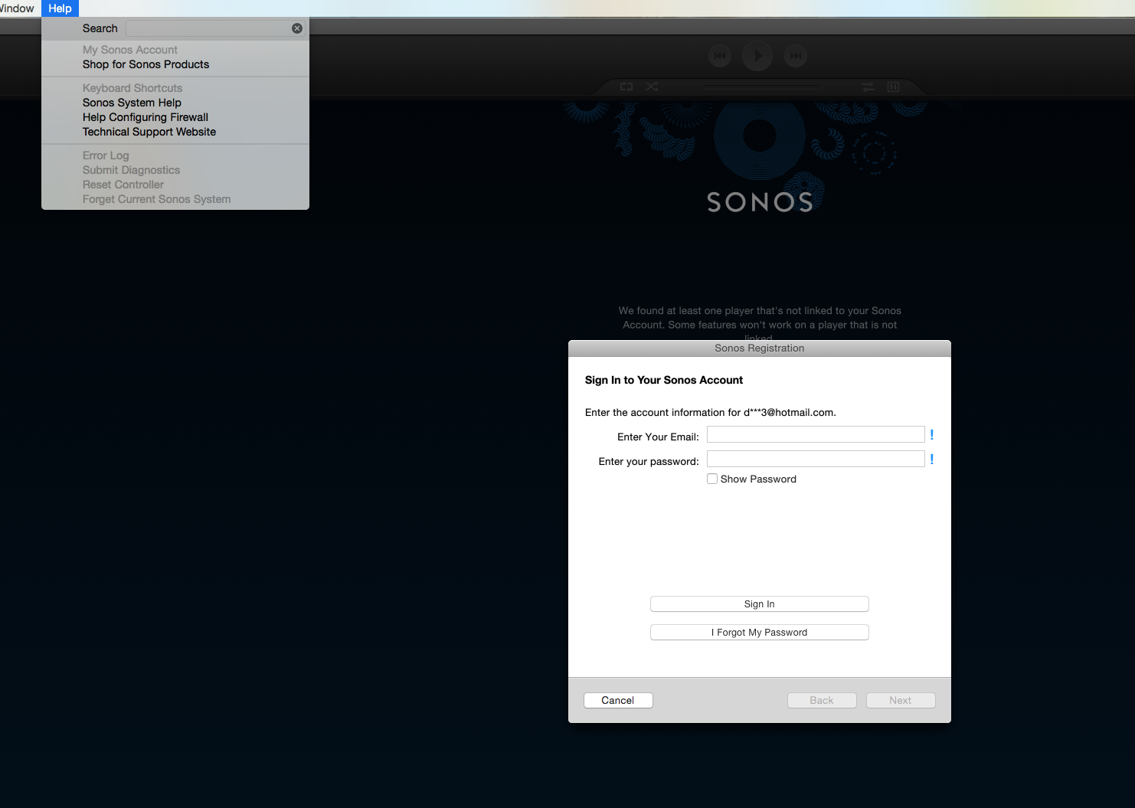1135x808 pixels.
Task: Select Forget Current Sonos System
Action: pyautogui.click(x=156, y=199)
